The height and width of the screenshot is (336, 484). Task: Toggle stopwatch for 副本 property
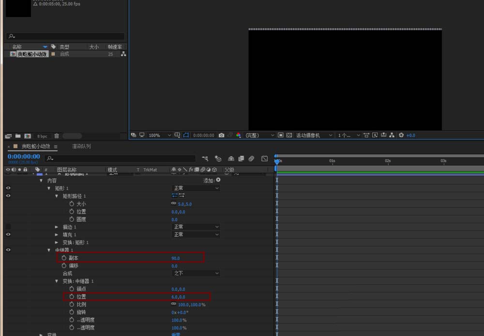(64, 258)
